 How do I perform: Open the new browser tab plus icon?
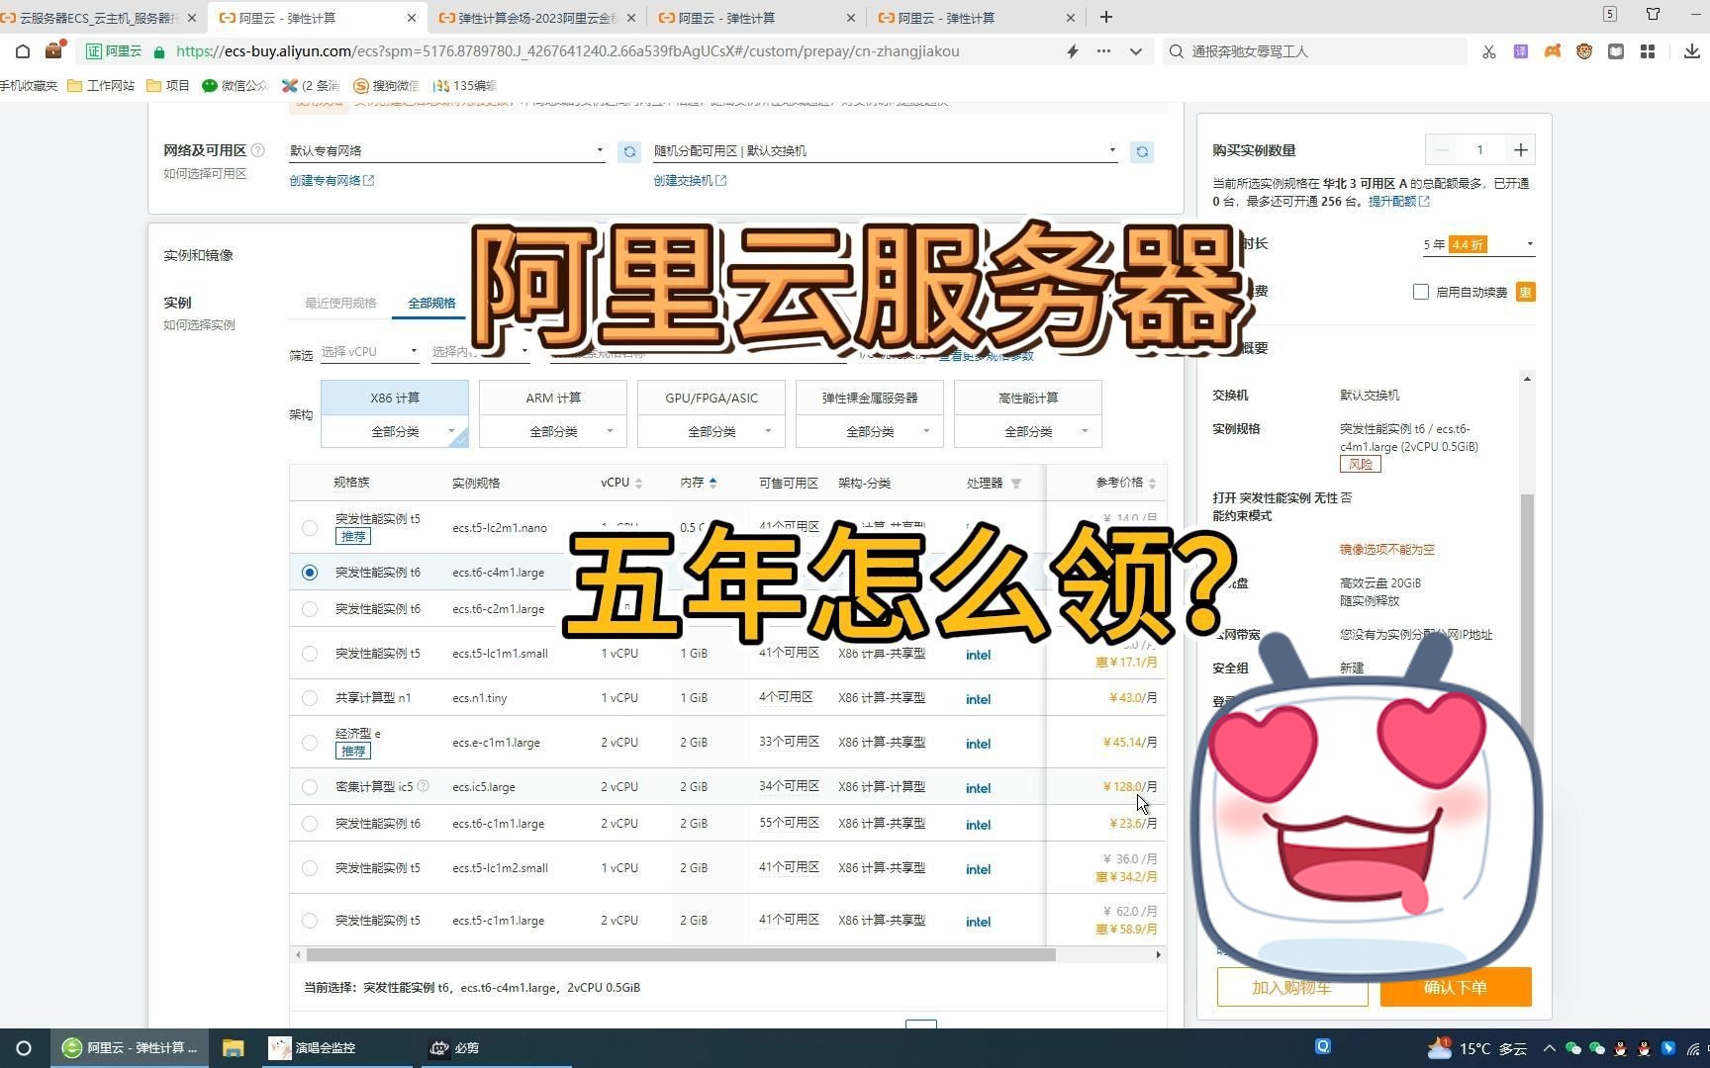[1106, 18]
